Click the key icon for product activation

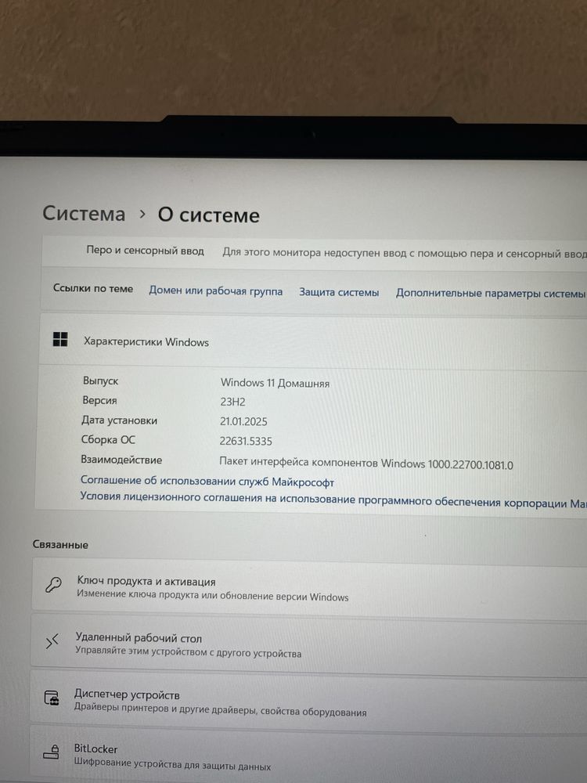click(x=53, y=585)
